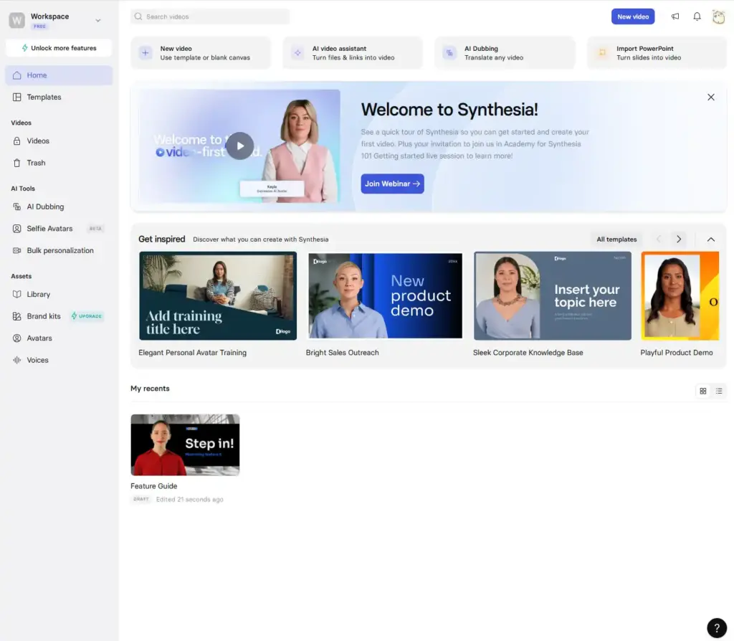
Task: Open Playful Product Demo template thumbnail
Action: [680, 296]
